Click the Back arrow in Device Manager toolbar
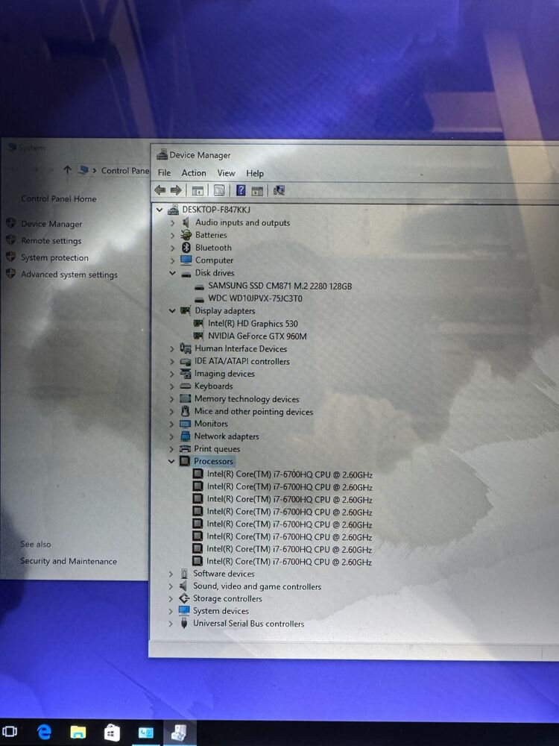The image size is (559, 746). (160, 190)
